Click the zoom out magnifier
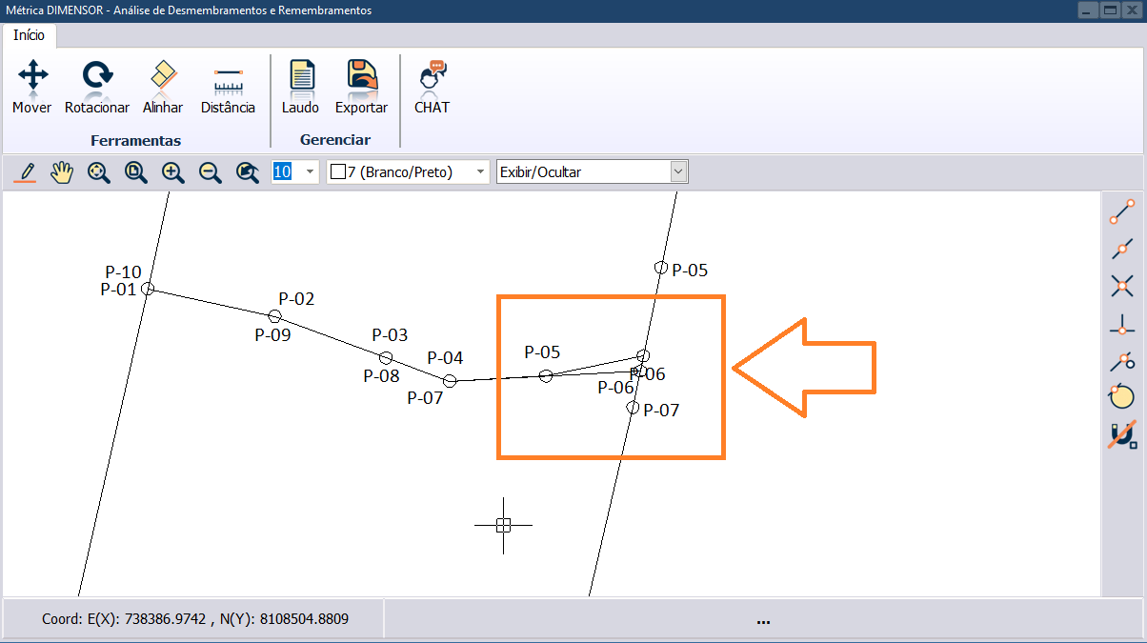Image resolution: width=1147 pixels, height=643 pixels. click(210, 172)
